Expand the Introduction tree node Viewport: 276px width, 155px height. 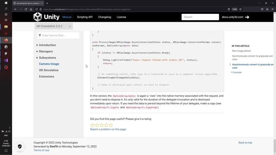[37, 45]
